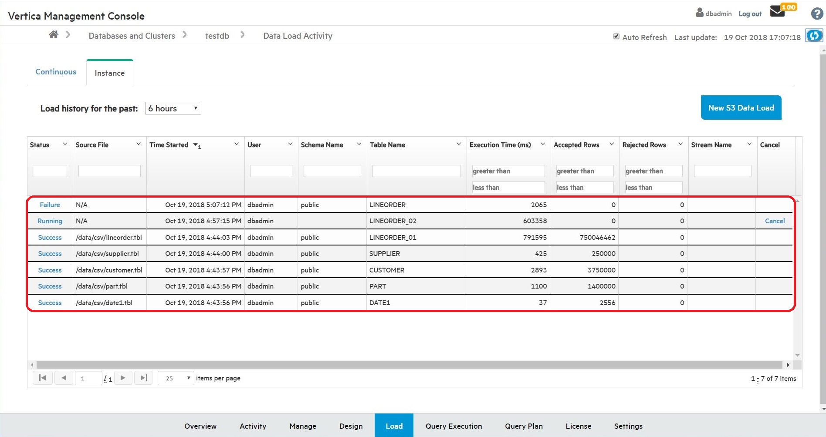Image resolution: width=826 pixels, height=437 pixels.
Task: Open the Query Execution tab
Action: [x=454, y=426]
